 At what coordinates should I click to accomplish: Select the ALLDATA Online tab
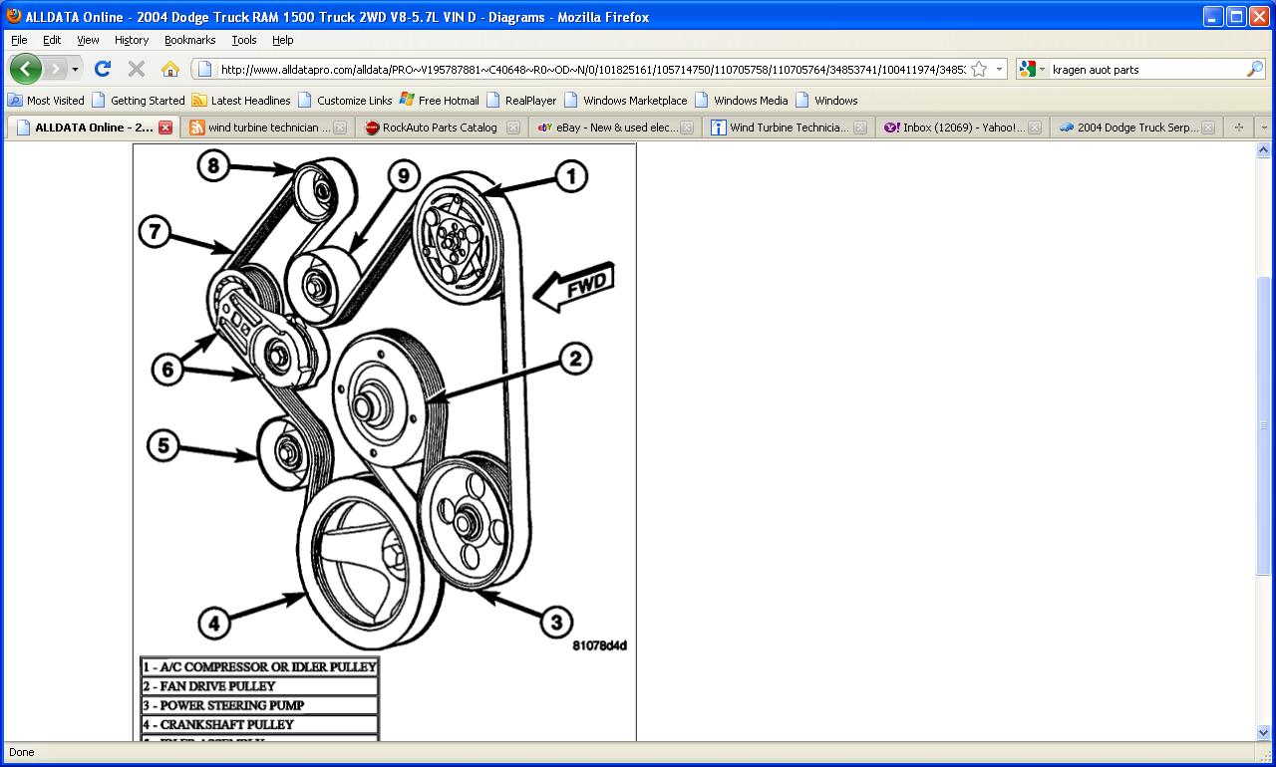[x=92, y=128]
